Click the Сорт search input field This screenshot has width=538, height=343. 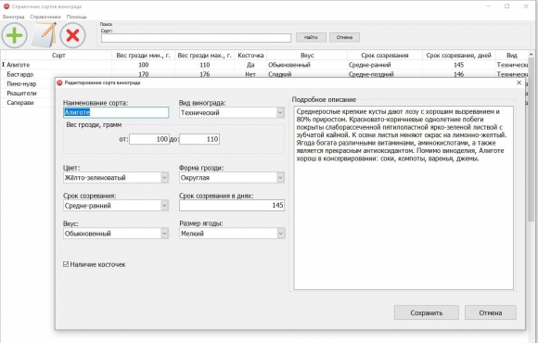pos(196,38)
